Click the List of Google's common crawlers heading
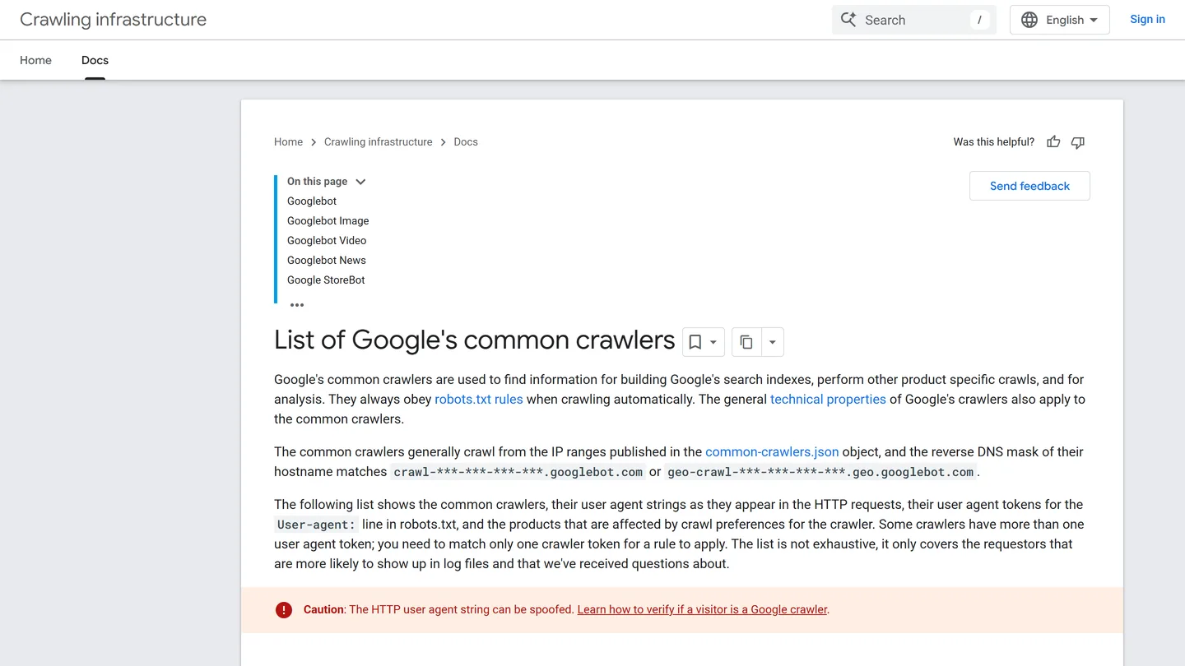Viewport: 1185px width, 666px height. (475, 340)
